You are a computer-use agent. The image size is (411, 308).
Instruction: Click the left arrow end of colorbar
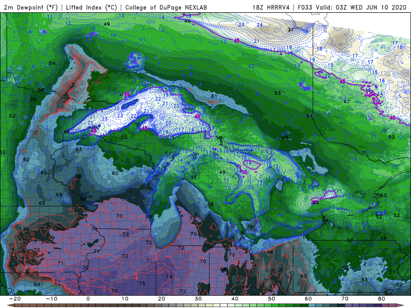tap(11, 305)
